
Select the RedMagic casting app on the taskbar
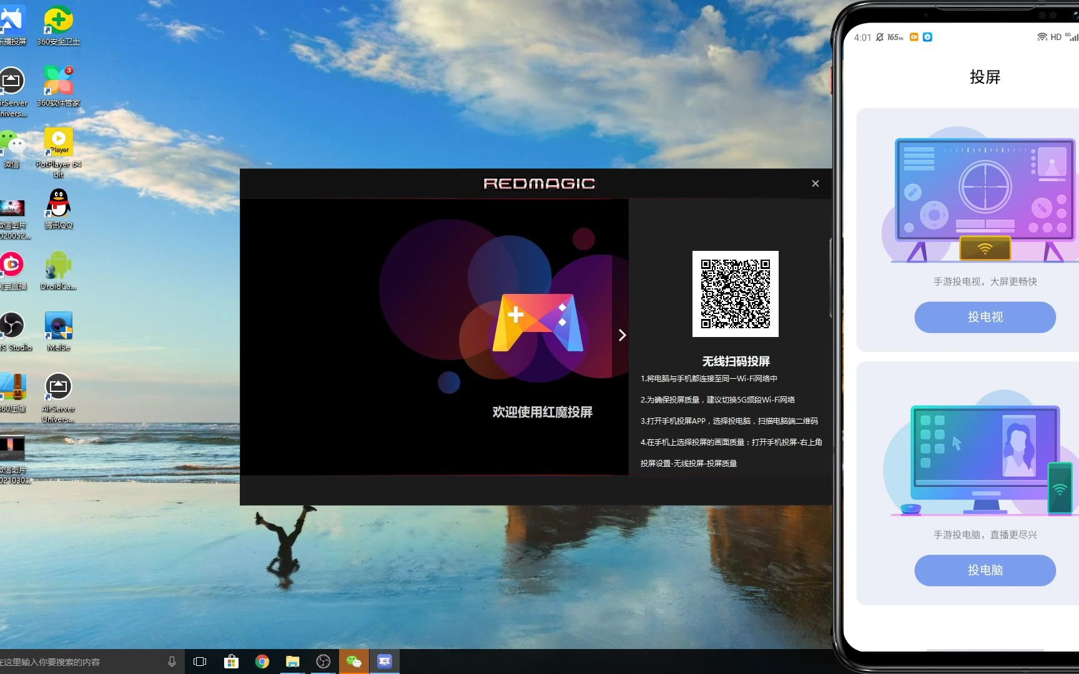click(x=385, y=661)
